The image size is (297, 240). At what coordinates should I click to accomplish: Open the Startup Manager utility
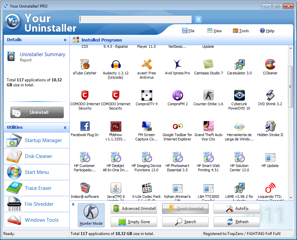tap(37, 140)
